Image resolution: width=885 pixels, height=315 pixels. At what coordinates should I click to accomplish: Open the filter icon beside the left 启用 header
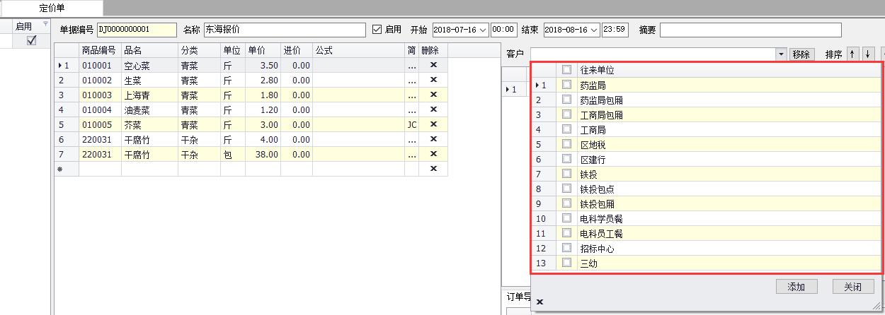(x=46, y=25)
